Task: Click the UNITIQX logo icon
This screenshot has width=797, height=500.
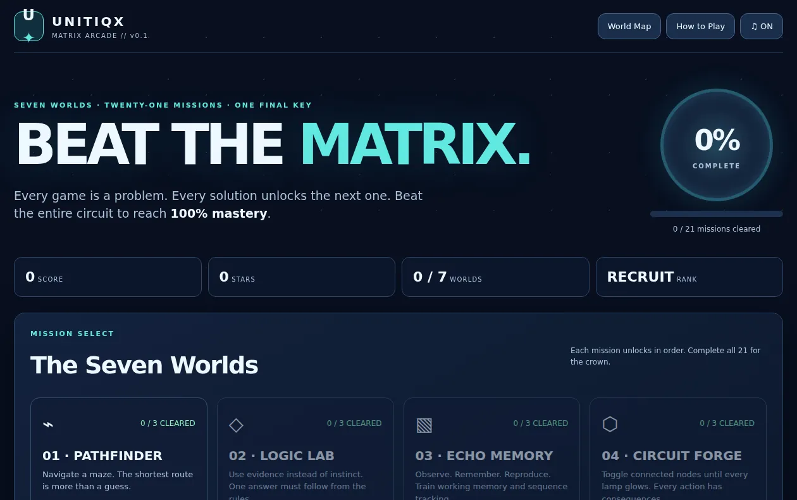Action: pyautogui.click(x=28, y=26)
